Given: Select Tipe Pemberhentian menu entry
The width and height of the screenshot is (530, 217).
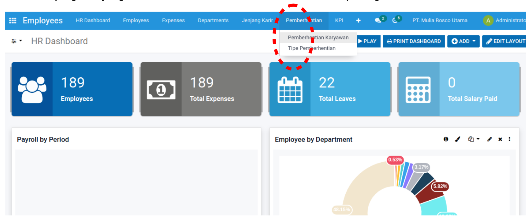Looking at the screenshot, I should tap(312, 48).
